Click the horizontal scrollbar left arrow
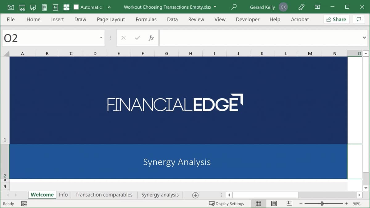This screenshot has width=370, height=208. [229, 195]
